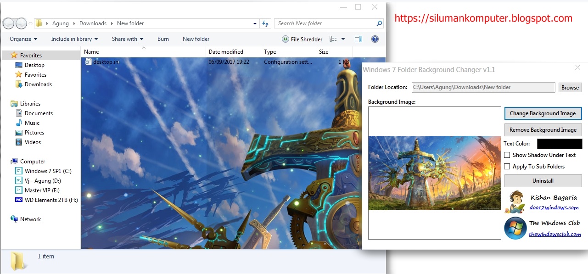Click the Back navigation arrow in Explorer
The height and width of the screenshot is (274, 588).
pos(8,23)
